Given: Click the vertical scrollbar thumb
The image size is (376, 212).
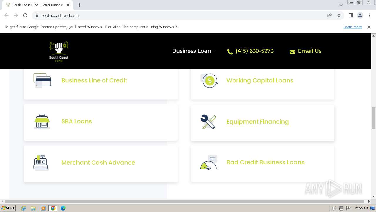Looking at the screenshot, I should point(374,118).
